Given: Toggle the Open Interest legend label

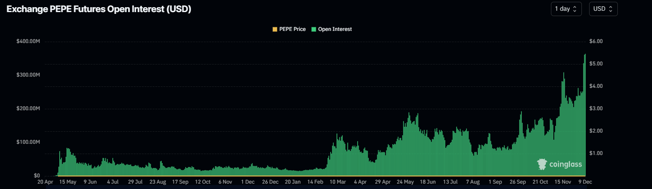Looking at the screenshot, I should tap(335, 29).
